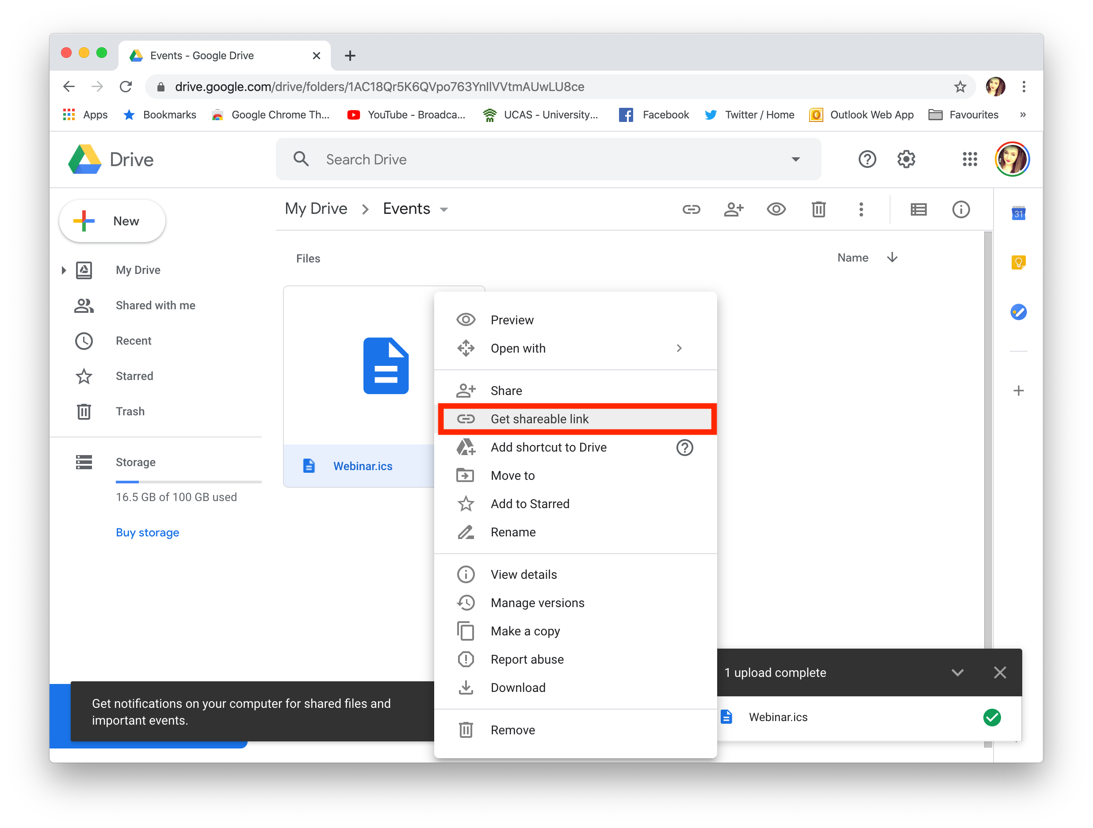Viewport: 1093px width, 828px height.
Task: Select the Webinar.ics file thumbnail
Action: 359,386
